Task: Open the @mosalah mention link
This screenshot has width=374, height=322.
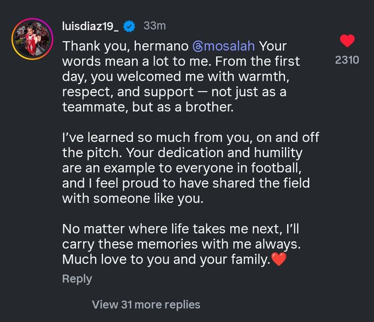Action: click(224, 46)
